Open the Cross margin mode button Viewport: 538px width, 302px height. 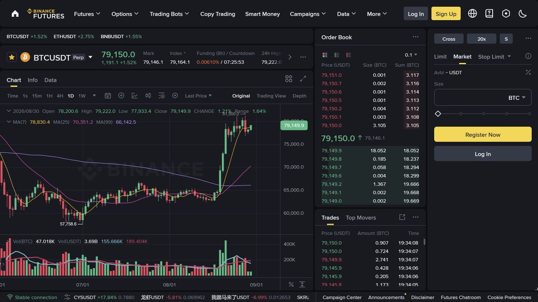pyautogui.click(x=449, y=39)
